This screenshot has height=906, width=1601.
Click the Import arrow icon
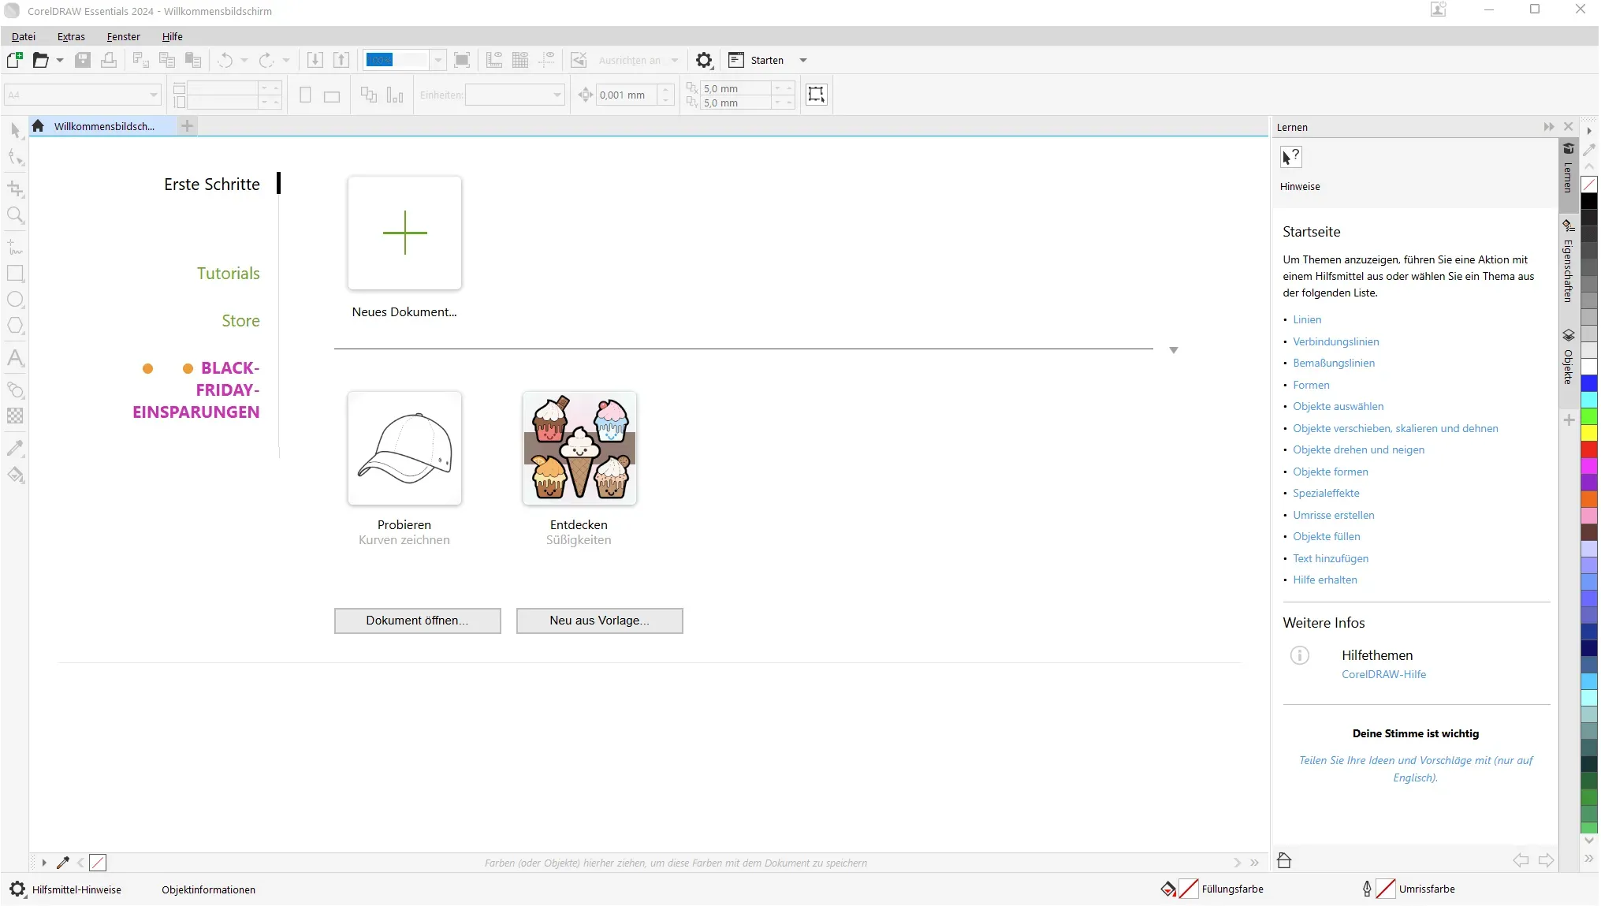[315, 60]
